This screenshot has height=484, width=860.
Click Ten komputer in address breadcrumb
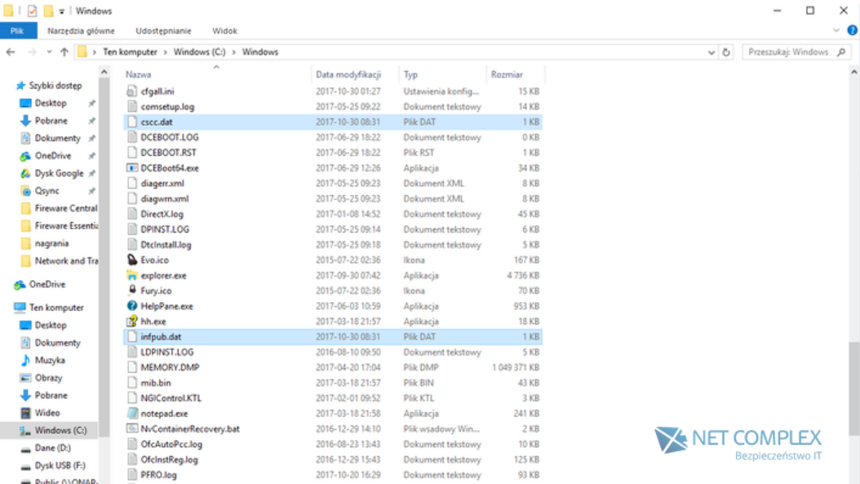coord(130,52)
